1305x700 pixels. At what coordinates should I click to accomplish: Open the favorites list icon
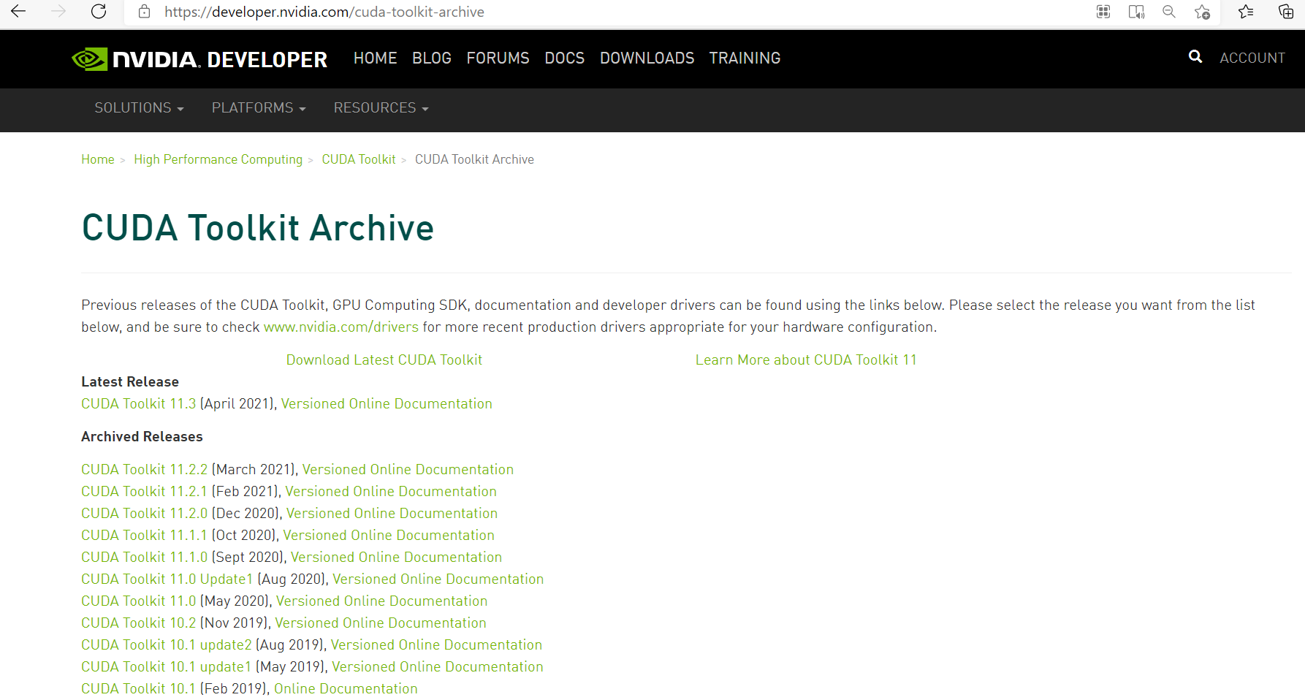click(1246, 12)
